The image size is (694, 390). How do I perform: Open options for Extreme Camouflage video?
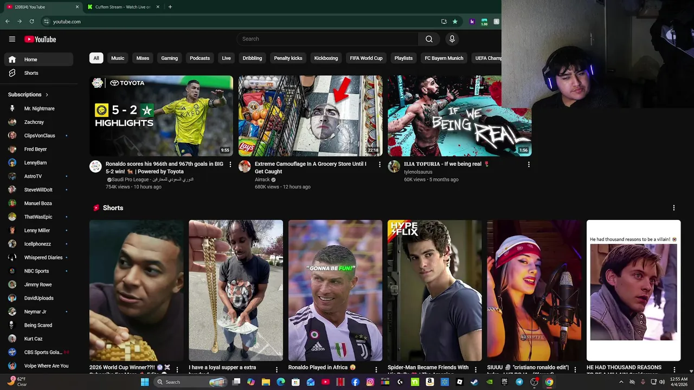pyautogui.click(x=379, y=164)
